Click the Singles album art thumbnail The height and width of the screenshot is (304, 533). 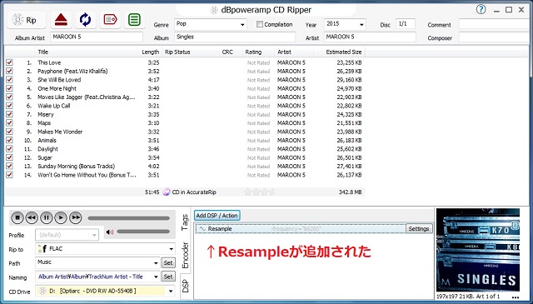pos(477,250)
